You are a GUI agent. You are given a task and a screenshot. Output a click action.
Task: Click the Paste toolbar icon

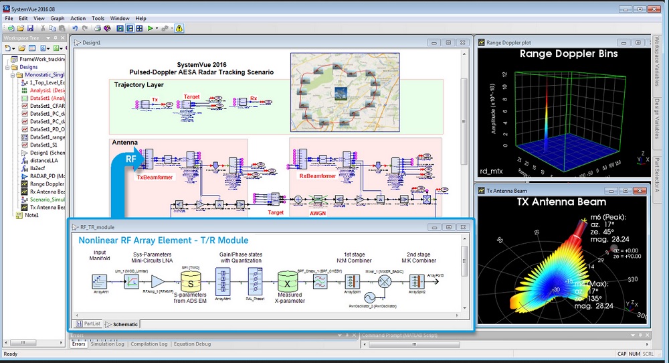(x=62, y=28)
